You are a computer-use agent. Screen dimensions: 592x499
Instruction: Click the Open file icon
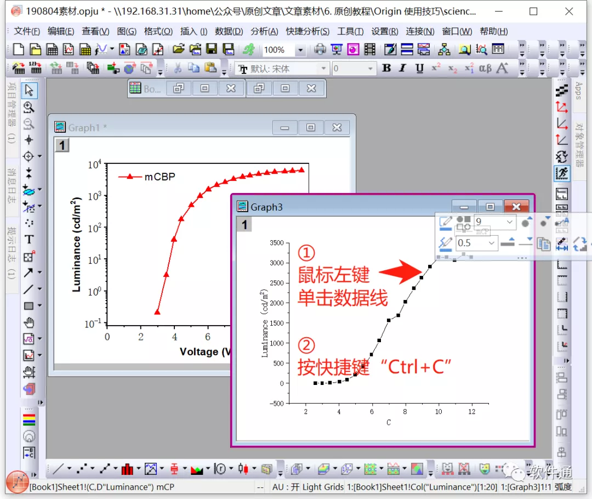pos(179,49)
